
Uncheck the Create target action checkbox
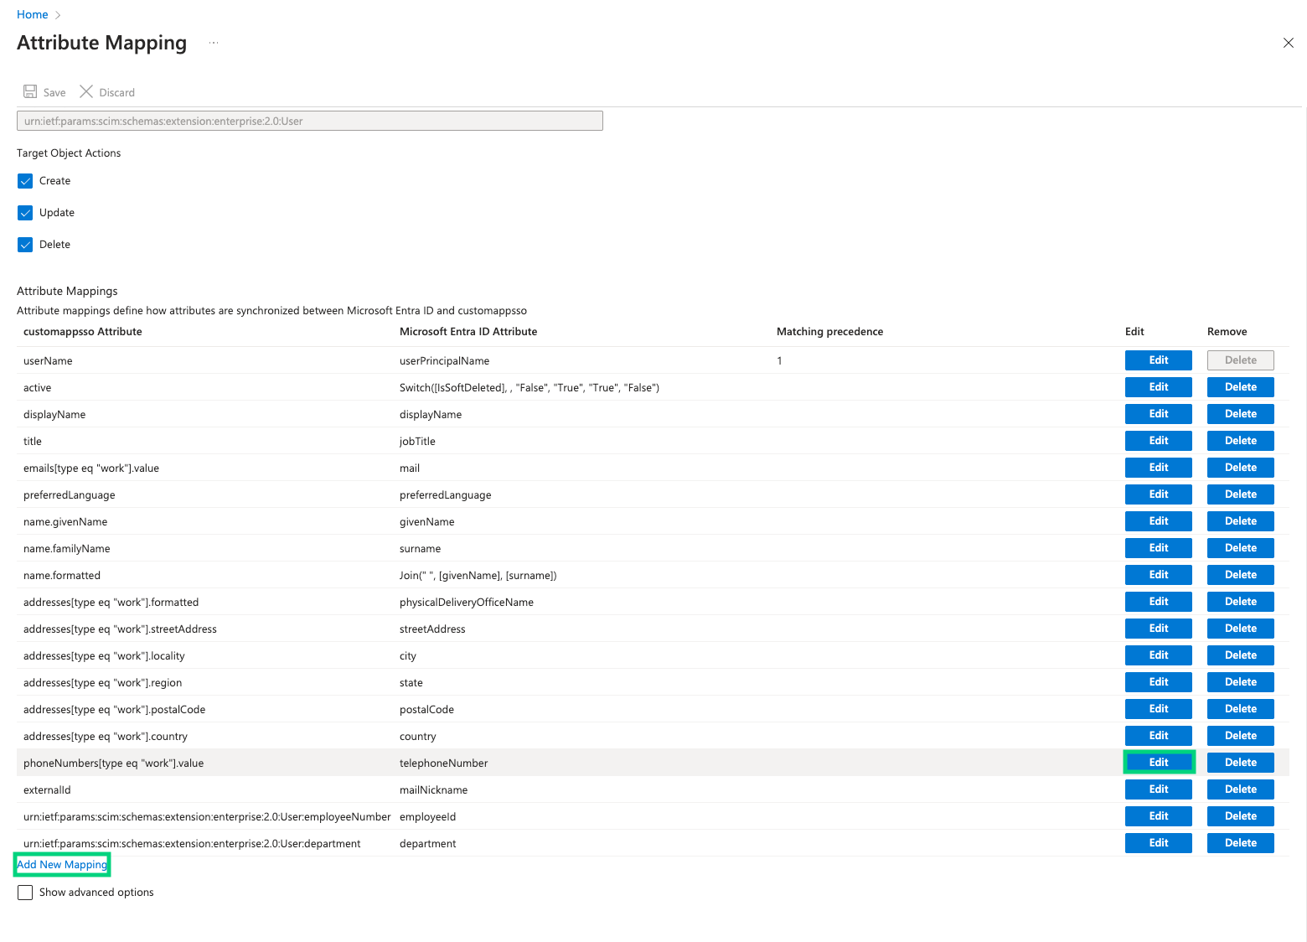click(x=25, y=181)
